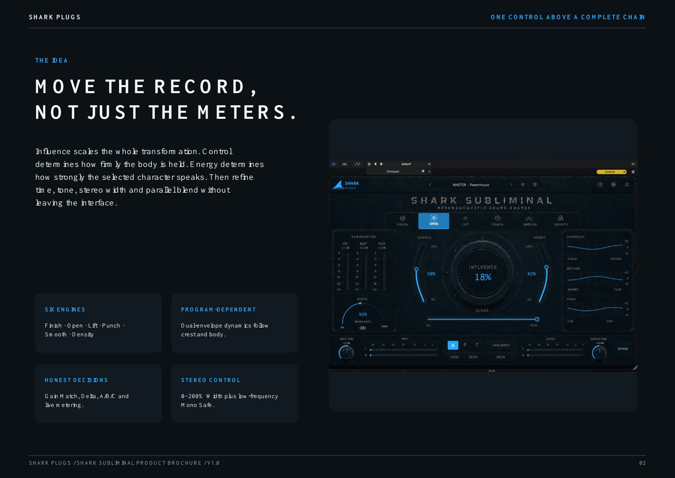Click the Shark Plugs logo in plugin
Image resolution: width=675 pixels, height=478 pixels.
point(346,185)
